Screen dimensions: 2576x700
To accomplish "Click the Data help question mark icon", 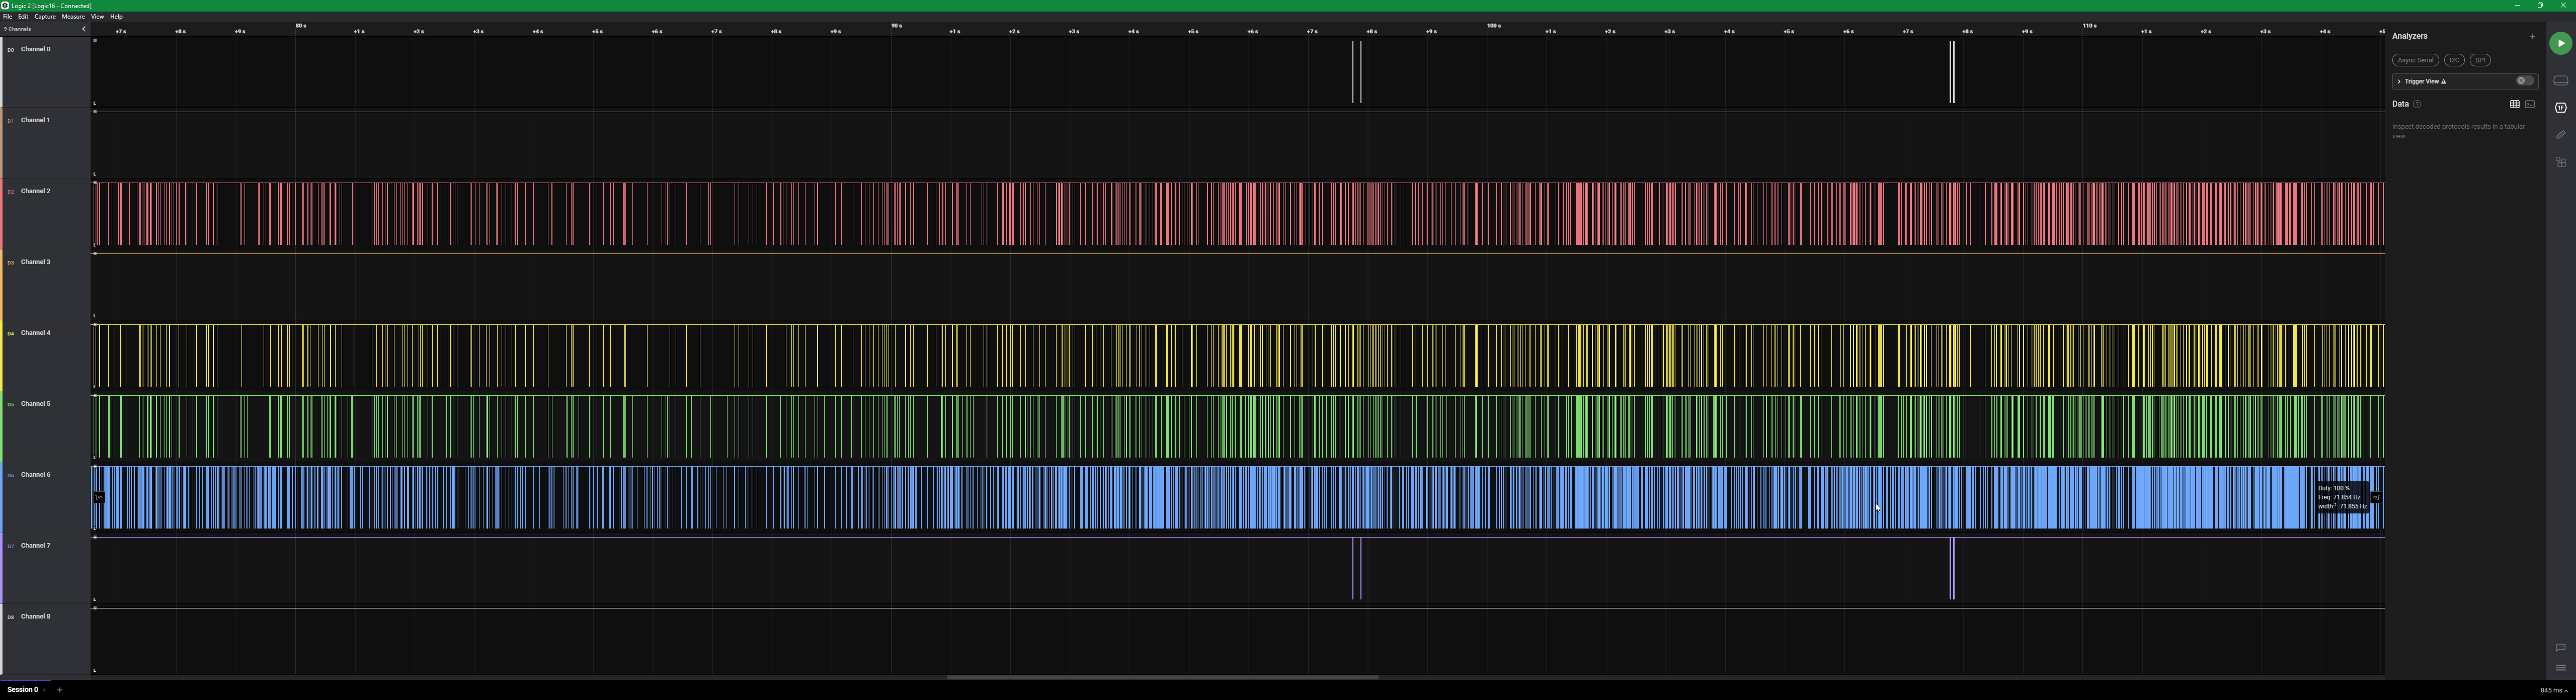I will click(x=2417, y=104).
